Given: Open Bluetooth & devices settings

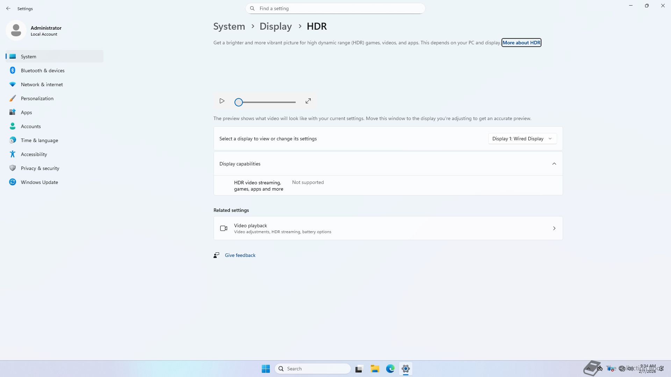Looking at the screenshot, I should coord(43,71).
